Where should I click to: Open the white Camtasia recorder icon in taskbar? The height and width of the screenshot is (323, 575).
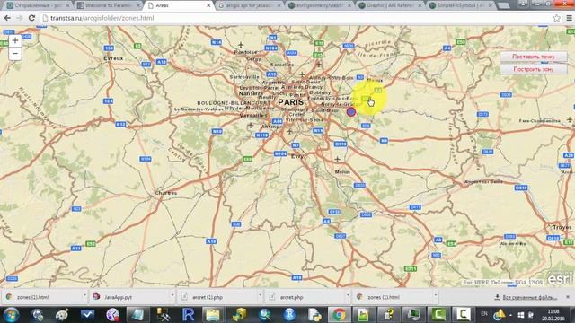(464, 315)
